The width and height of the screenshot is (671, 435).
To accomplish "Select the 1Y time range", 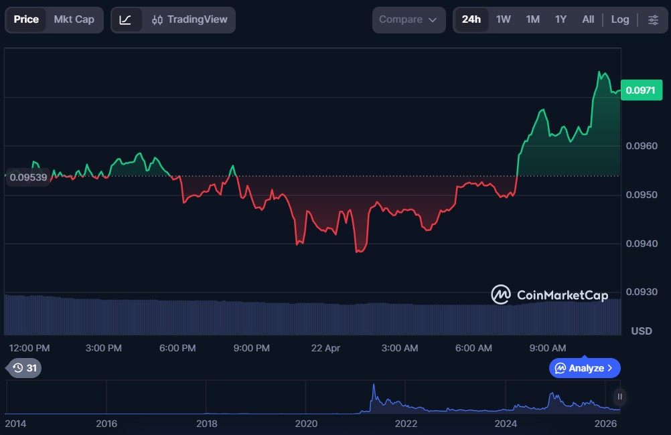I will click(561, 19).
